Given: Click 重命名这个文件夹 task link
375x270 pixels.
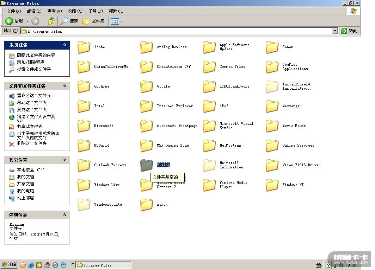Looking at the screenshot, I should pyautogui.click(x=34, y=96).
